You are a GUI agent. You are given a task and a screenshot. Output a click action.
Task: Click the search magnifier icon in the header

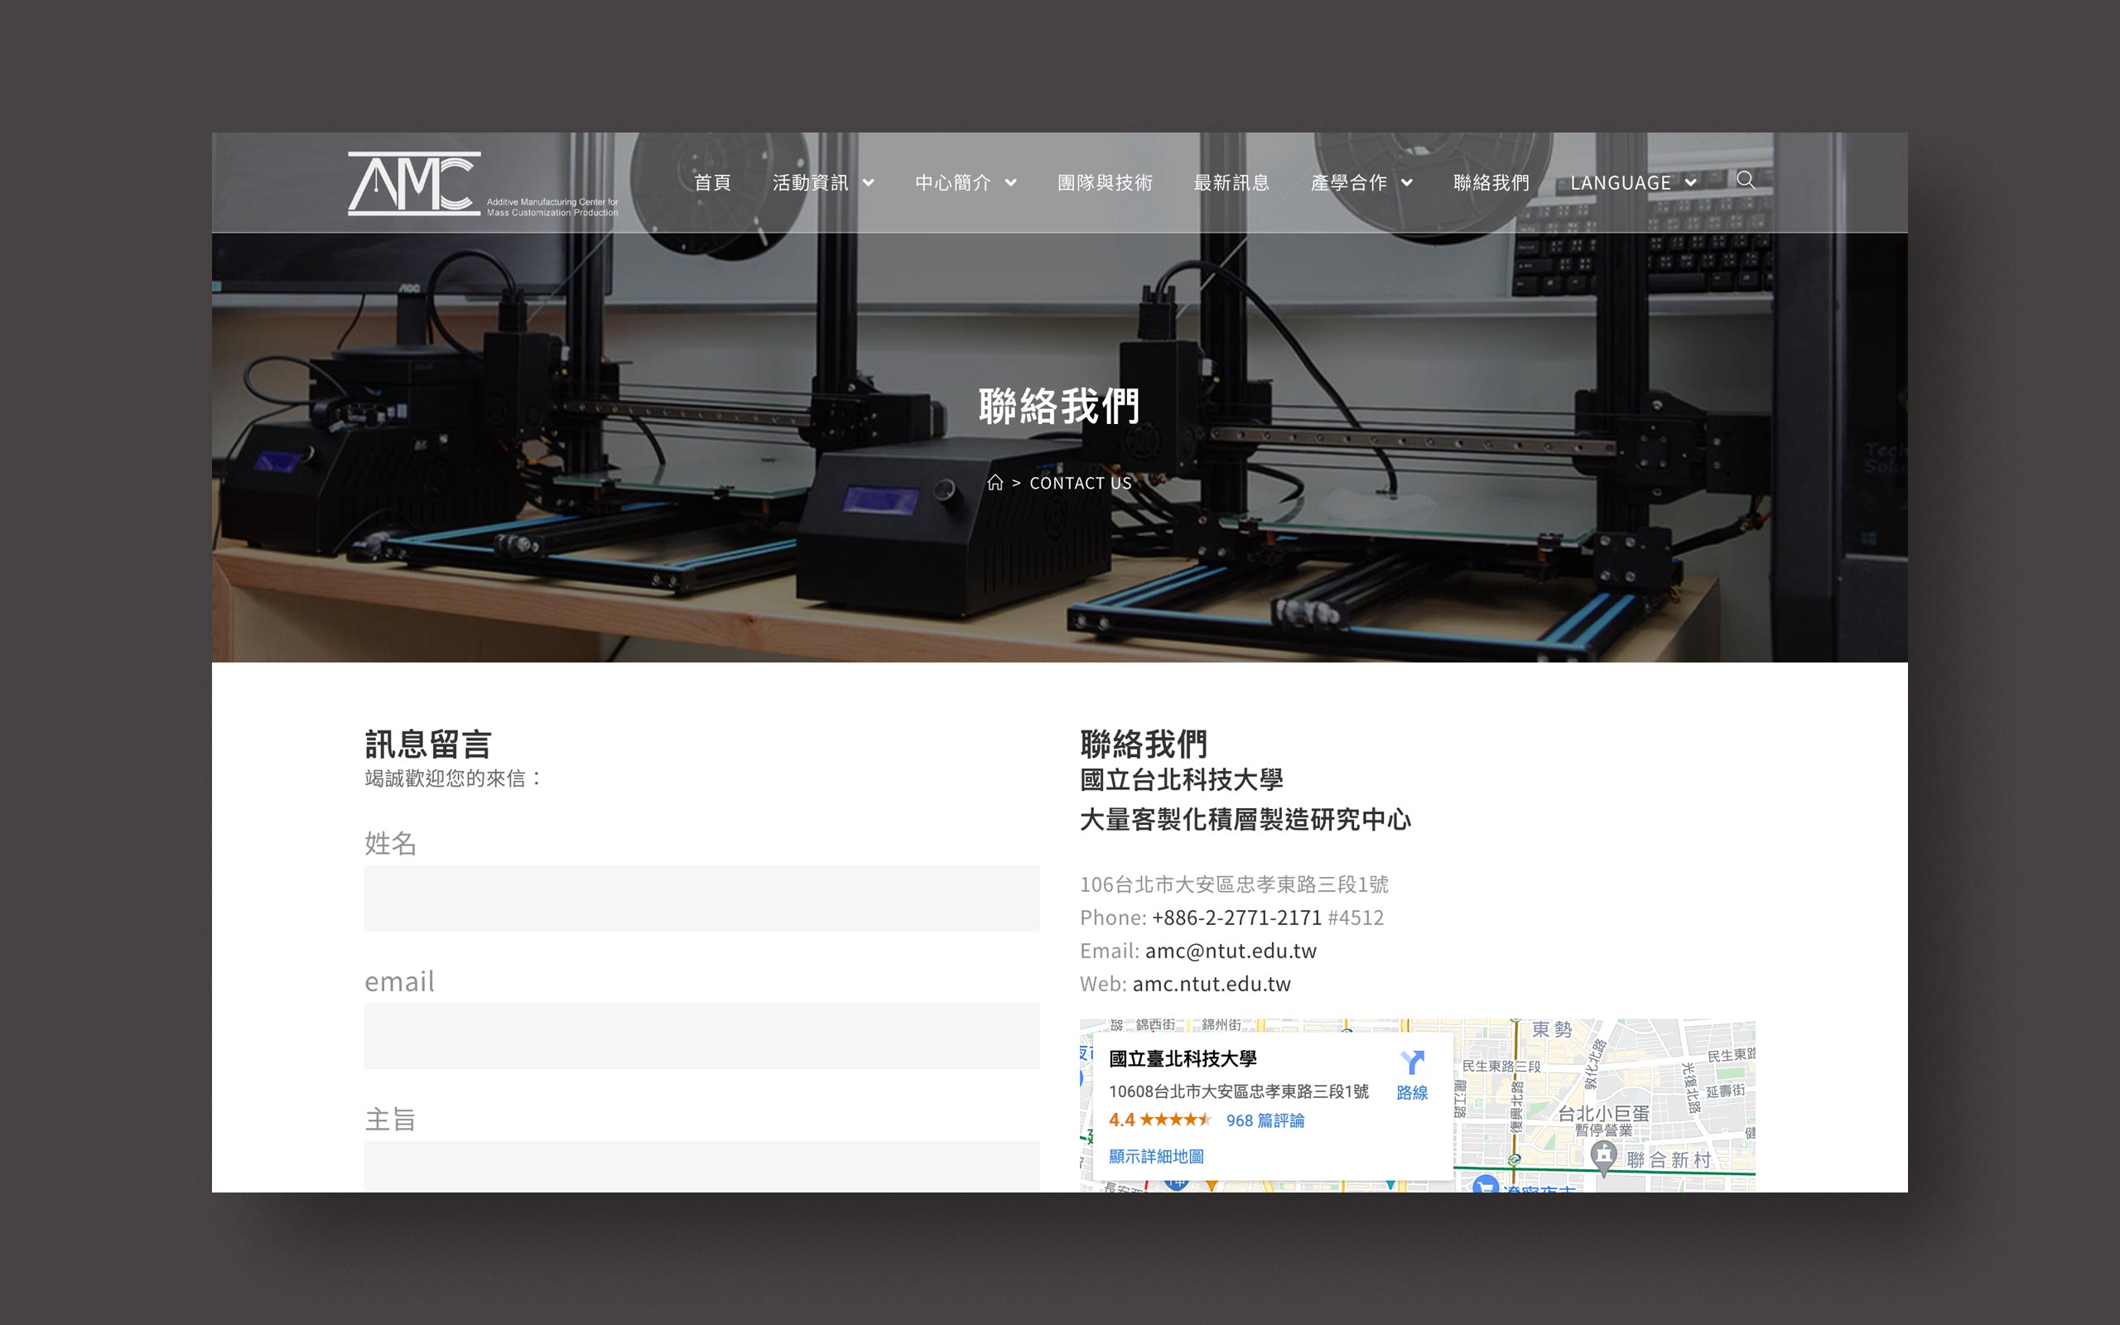[x=1745, y=181]
